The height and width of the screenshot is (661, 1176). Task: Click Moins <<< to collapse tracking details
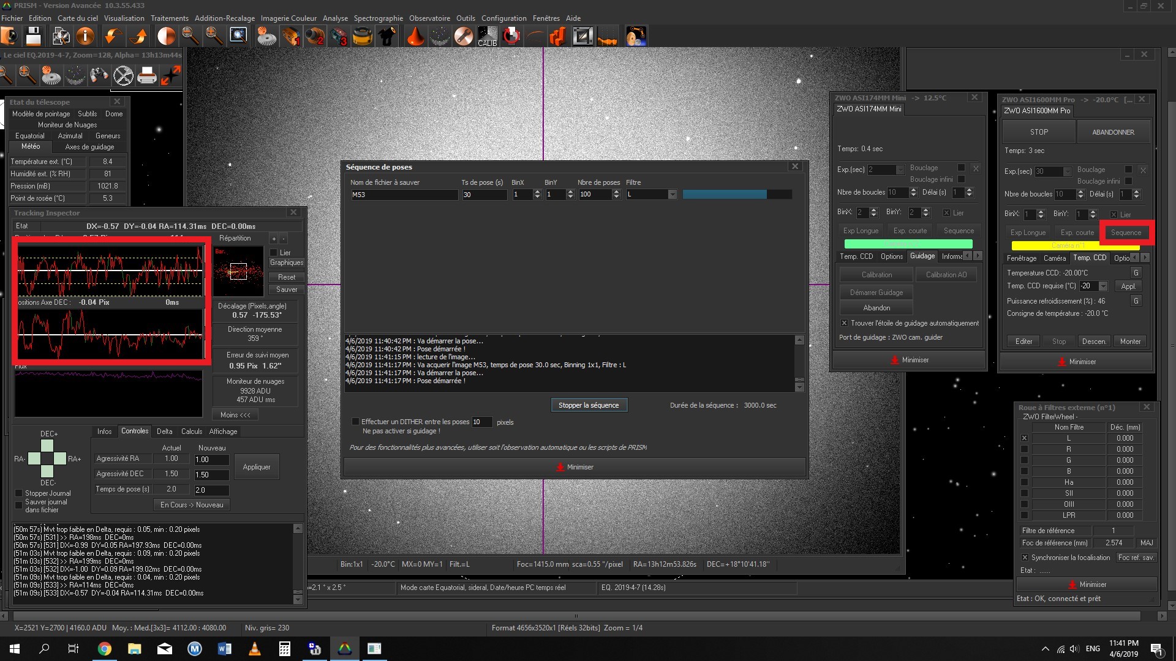point(235,415)
